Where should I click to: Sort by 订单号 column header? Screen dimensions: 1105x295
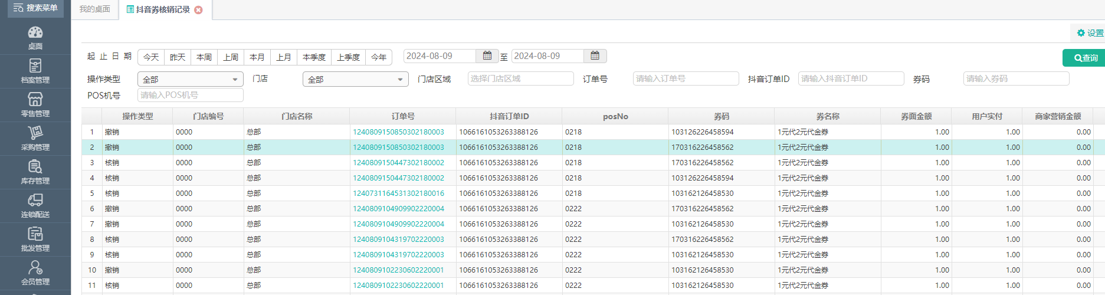[403, 116]
